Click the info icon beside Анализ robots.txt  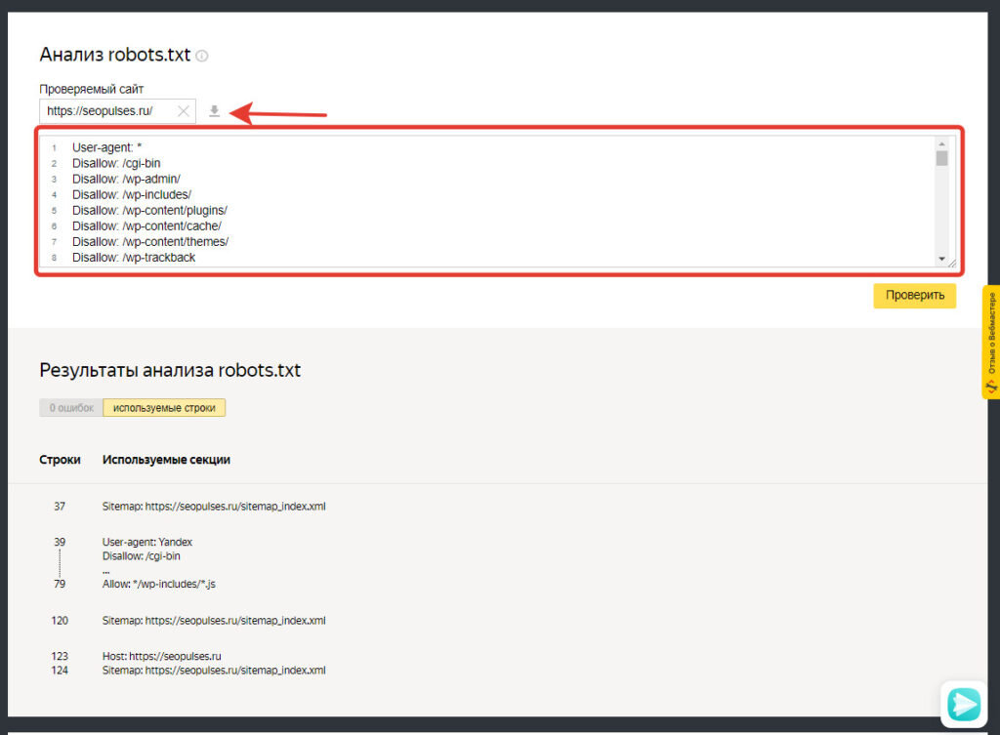click(x=201, y=56)
